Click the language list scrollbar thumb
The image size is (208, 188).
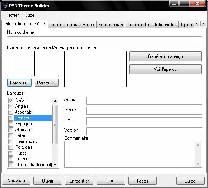point(55,124)
